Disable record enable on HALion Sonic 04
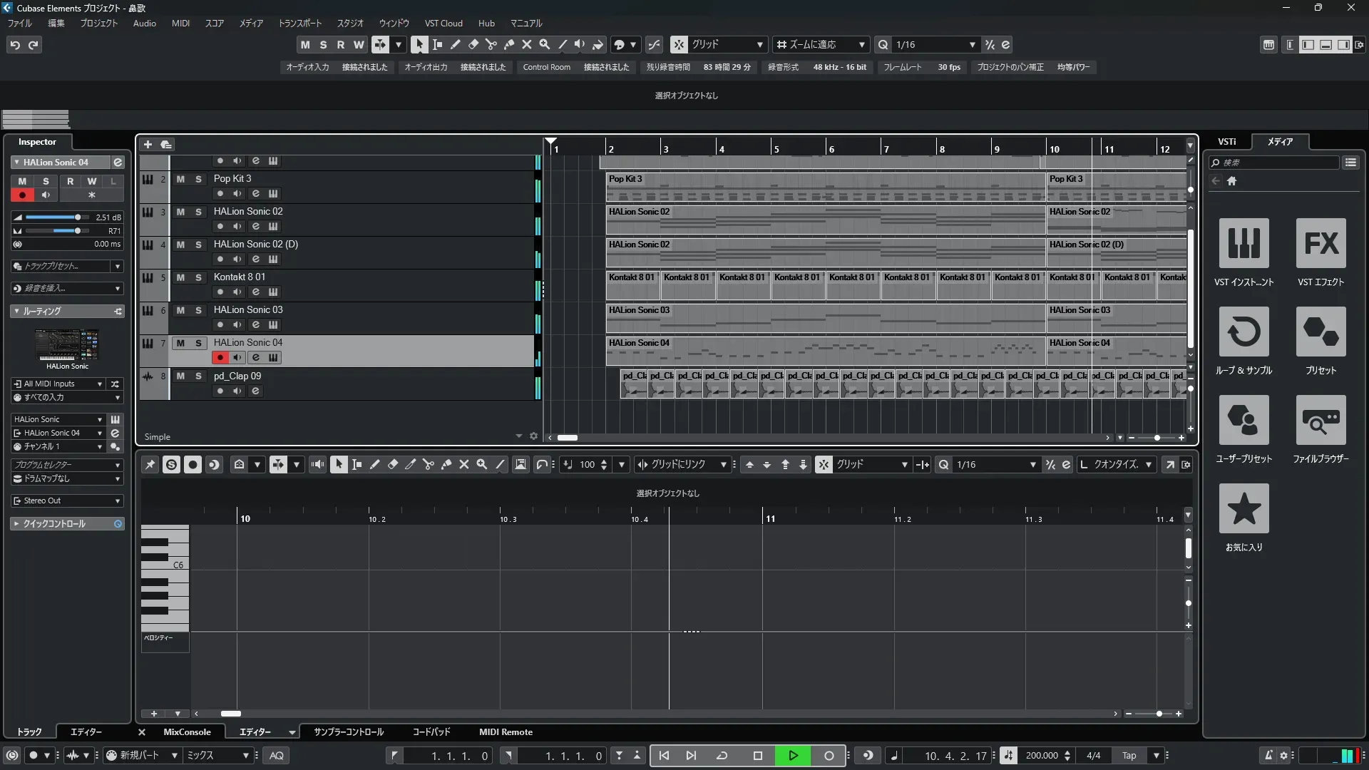Image resolution: width=1369 pixels, height=770 pixels. pos(220,358)
